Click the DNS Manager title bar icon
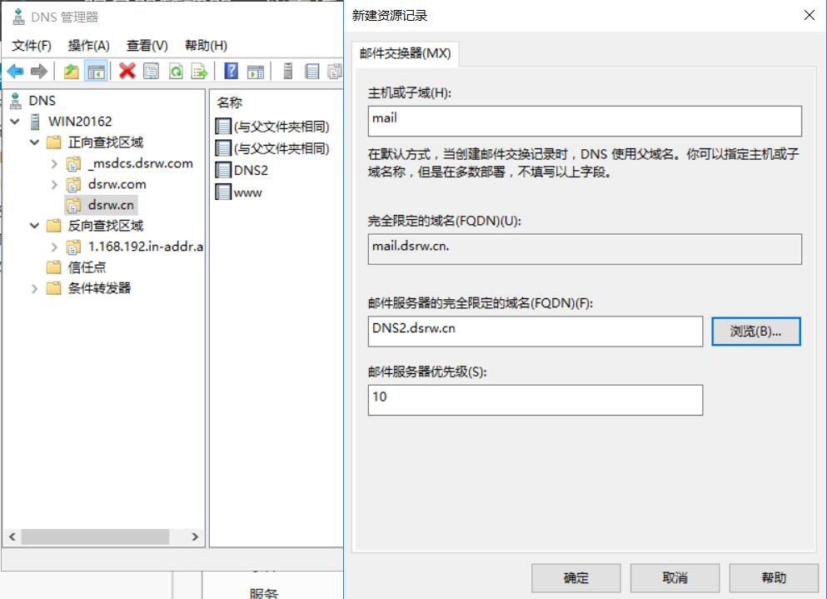The image size is (827, 599). click(x=19, y=17)
